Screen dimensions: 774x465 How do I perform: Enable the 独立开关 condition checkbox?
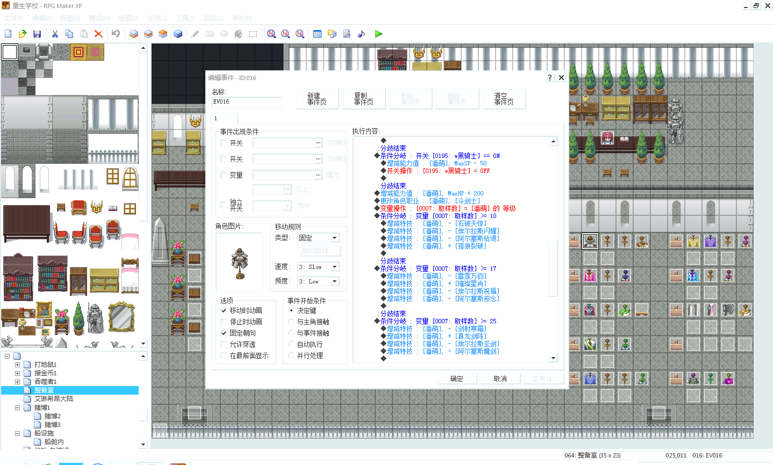click(224, 205)
